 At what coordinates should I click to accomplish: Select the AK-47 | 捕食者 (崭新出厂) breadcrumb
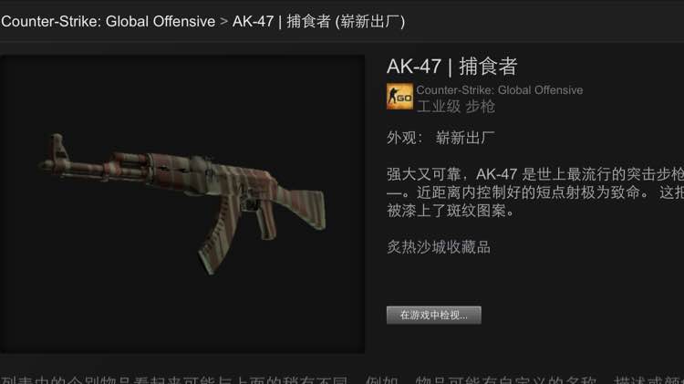pos(319,21)
